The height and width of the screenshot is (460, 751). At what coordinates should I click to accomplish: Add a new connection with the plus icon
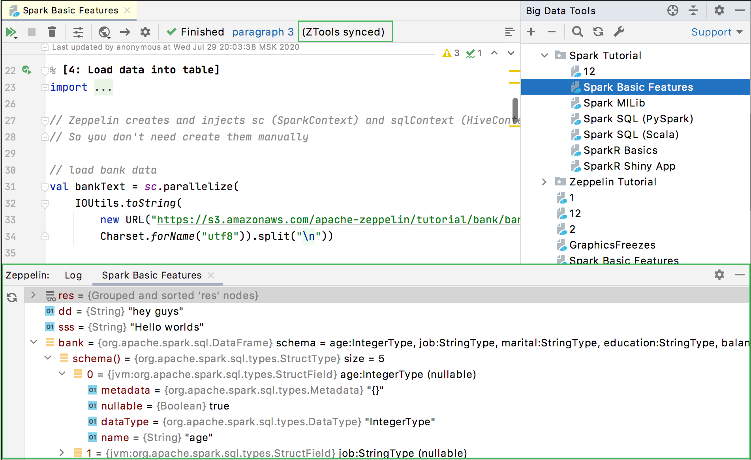point(531,32)
